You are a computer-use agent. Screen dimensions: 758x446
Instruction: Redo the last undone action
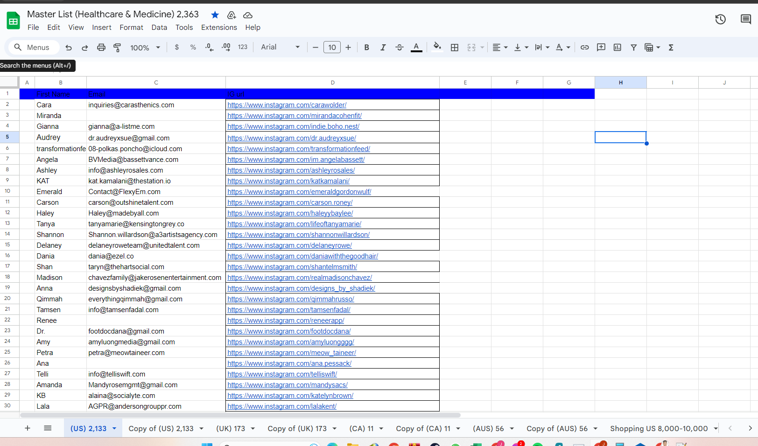point(84,48)
